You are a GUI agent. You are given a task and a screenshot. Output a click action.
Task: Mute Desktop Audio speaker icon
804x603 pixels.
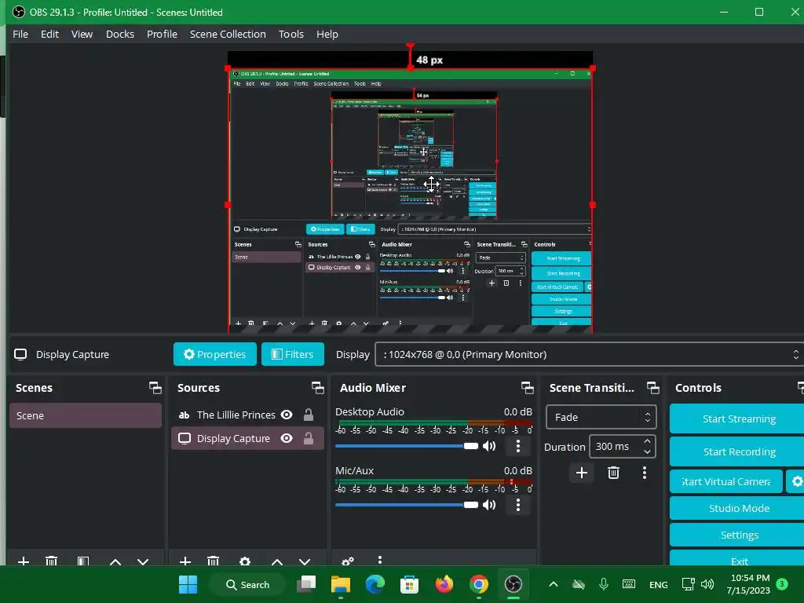[489, 446]
